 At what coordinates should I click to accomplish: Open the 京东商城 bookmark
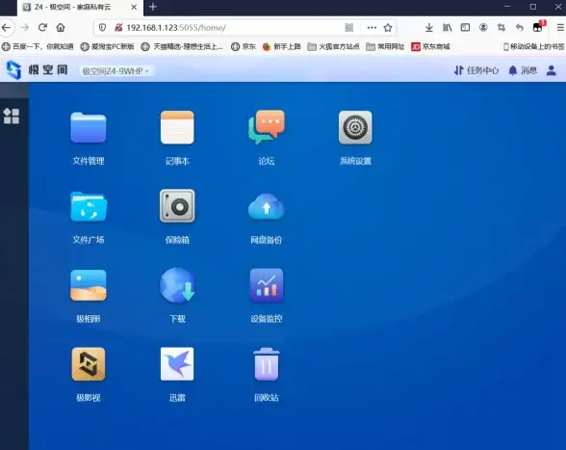(x=430, y=46)
